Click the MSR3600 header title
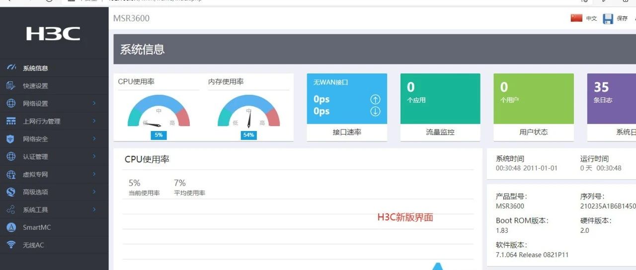The height and width of the screenshot is (270, 636). point(131,18)
